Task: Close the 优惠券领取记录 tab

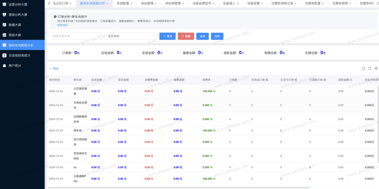Action: pyautogui.click(x=296, y=4)
